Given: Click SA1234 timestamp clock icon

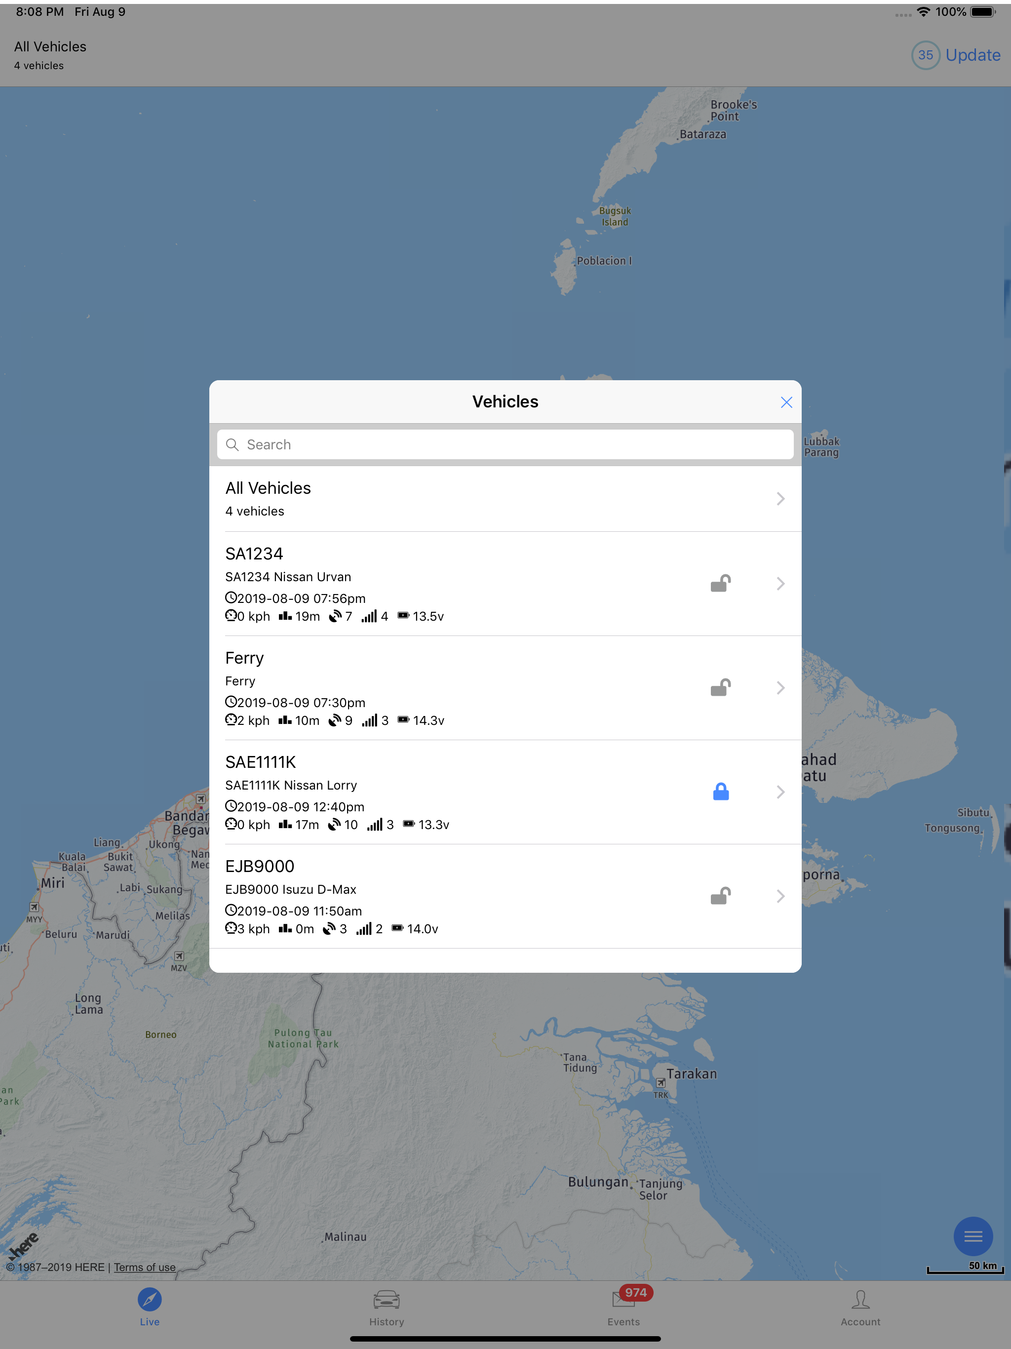Looking at the screenshot, I should (x=231, y=597).
